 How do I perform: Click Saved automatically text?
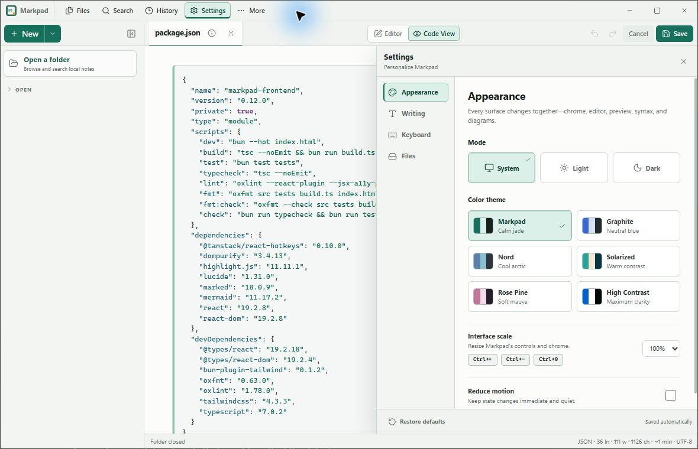click(668, 421)
